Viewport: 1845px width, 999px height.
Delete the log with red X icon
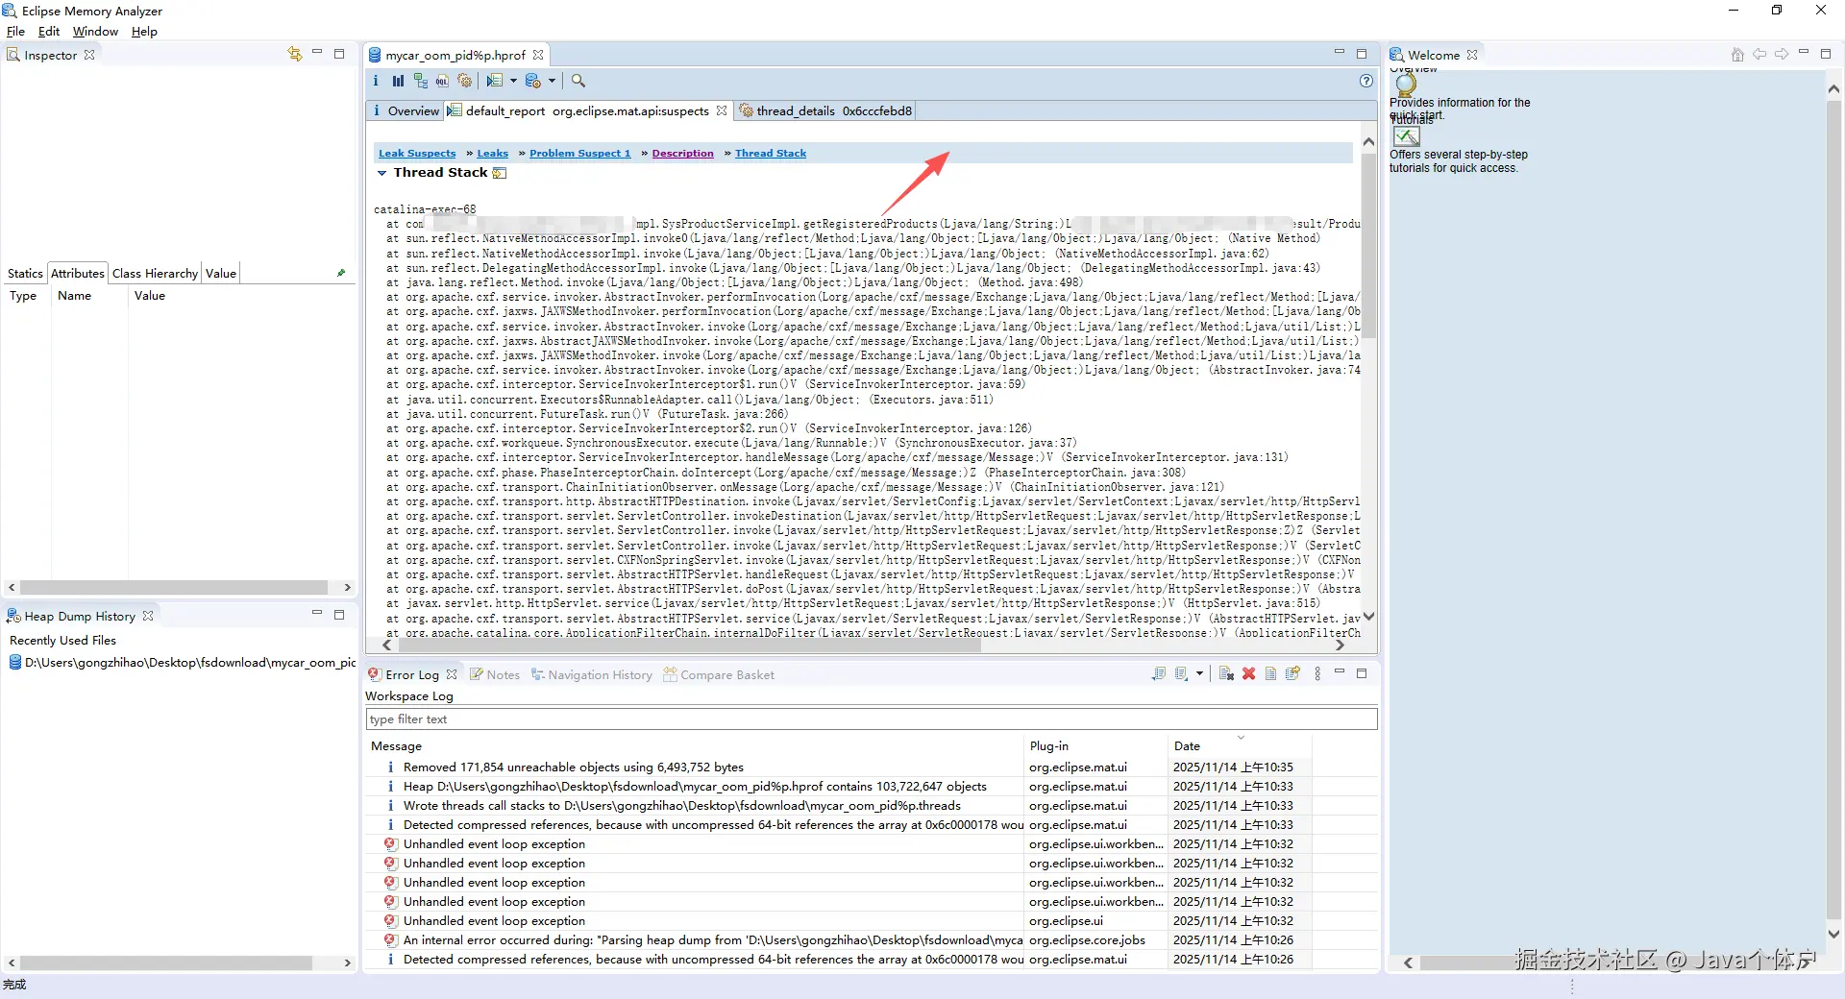[x=1248, y=674]
